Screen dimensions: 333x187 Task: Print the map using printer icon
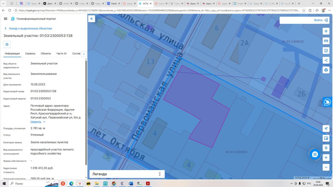coord(326,70)
